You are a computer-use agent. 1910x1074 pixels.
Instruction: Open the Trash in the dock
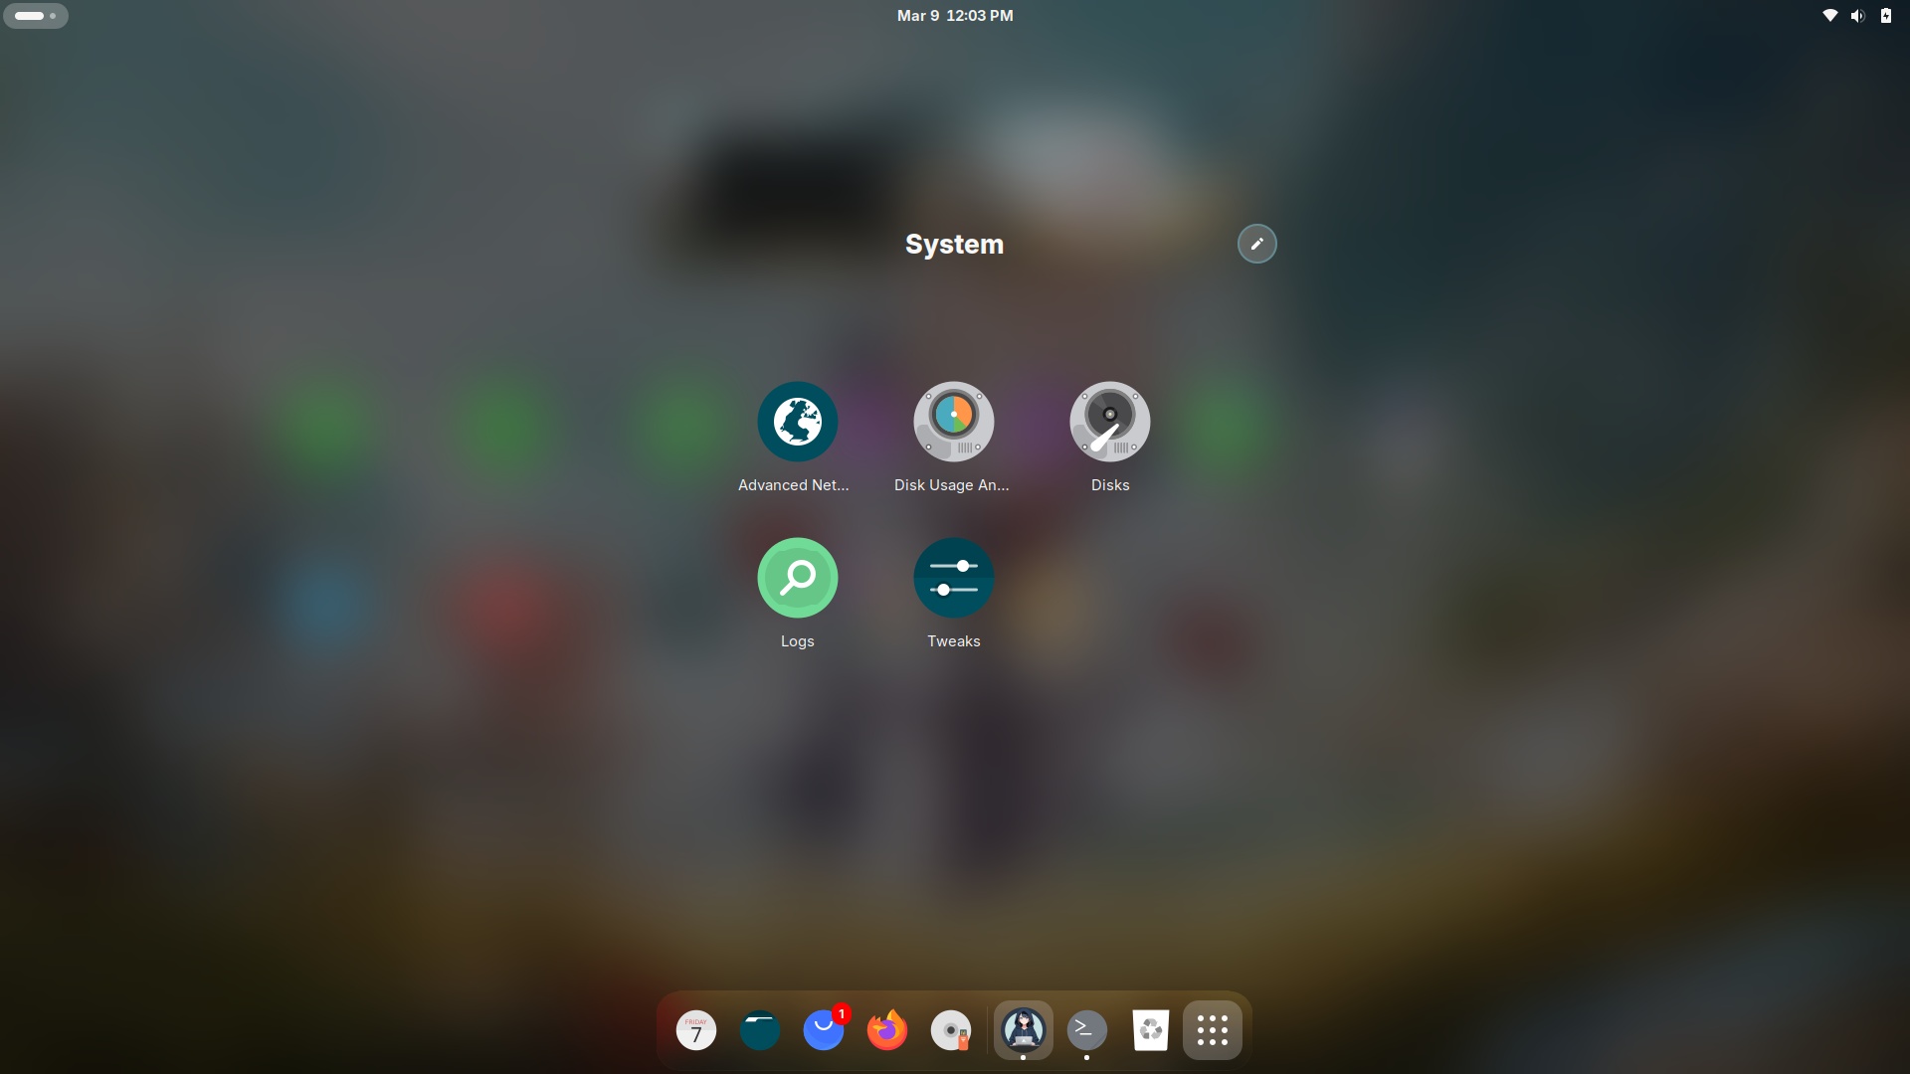pyautogui.click(x=1150, y=1030)
